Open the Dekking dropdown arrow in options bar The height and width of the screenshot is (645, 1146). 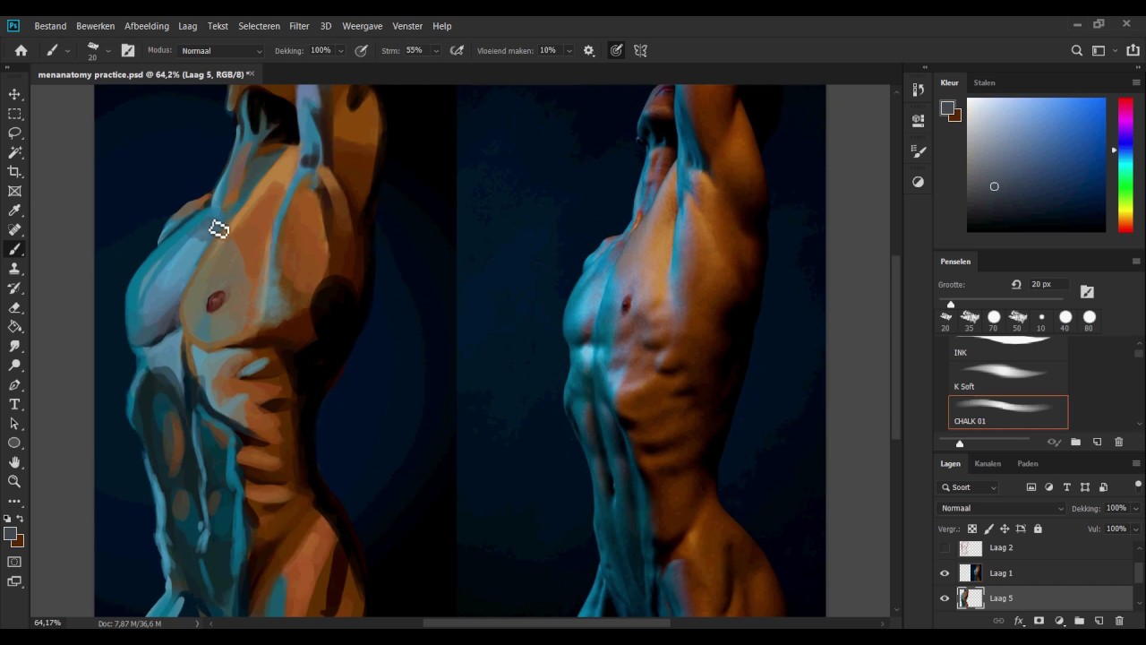(x=340, y=51)
